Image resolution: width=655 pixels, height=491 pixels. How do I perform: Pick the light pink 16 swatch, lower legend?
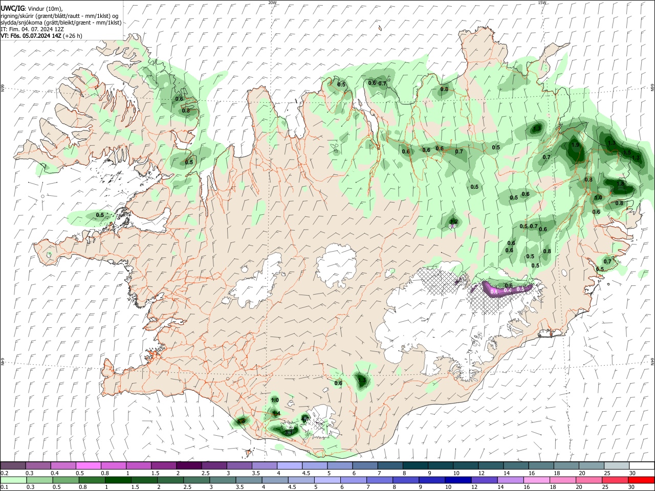point(537,480)
